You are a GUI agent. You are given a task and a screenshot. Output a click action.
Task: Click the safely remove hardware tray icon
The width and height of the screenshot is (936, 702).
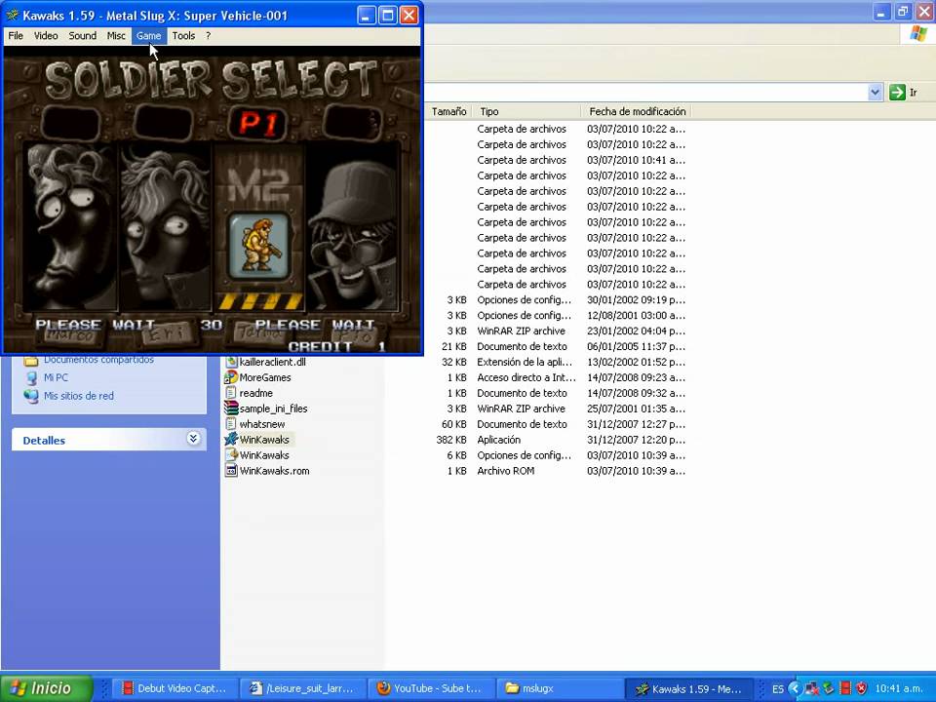pyautogui.click(x=828, y=689)
